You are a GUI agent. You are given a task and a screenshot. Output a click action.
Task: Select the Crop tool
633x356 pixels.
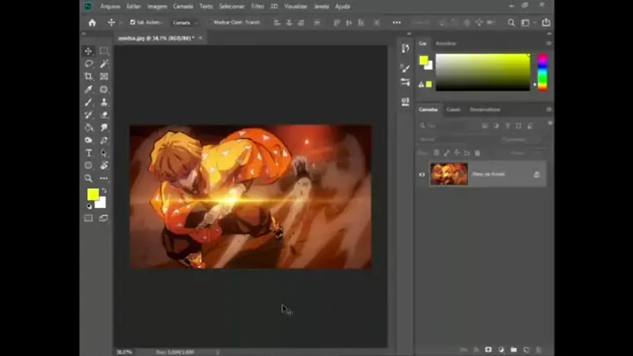[88, 77]
